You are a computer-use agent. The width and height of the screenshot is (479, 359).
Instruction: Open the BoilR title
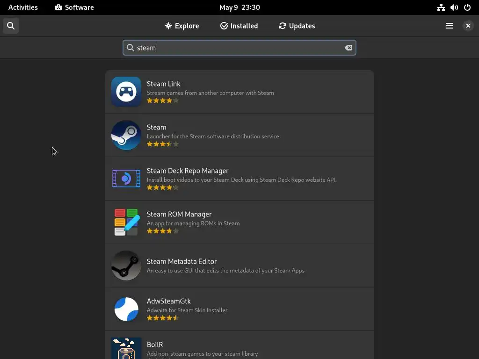155,345
